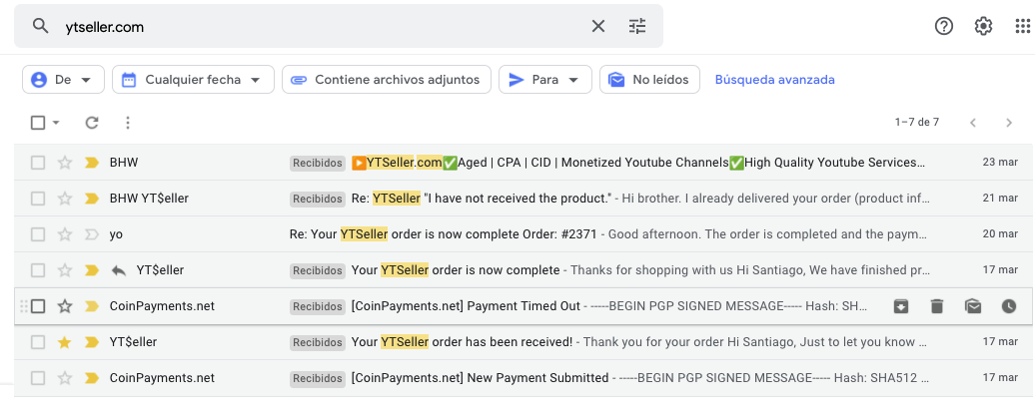Open the settings gear
The width and height of the screenshot is (1035, 416).
983,26
